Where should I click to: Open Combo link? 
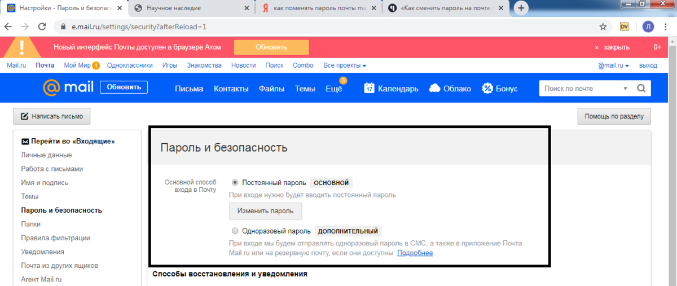(303, 65)
